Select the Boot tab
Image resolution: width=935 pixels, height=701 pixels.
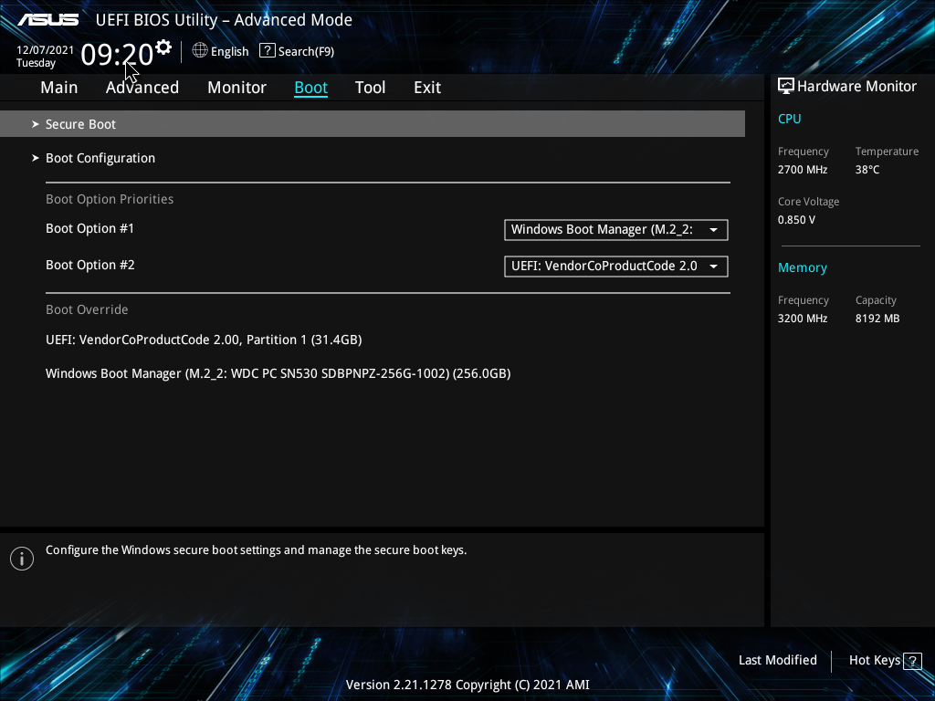point(310,87)
